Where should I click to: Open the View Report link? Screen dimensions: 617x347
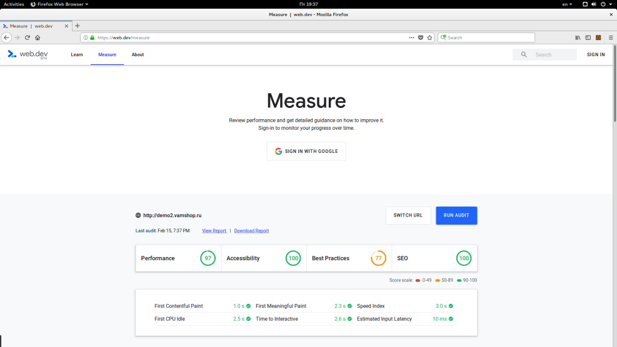click(x=214, y=231)
